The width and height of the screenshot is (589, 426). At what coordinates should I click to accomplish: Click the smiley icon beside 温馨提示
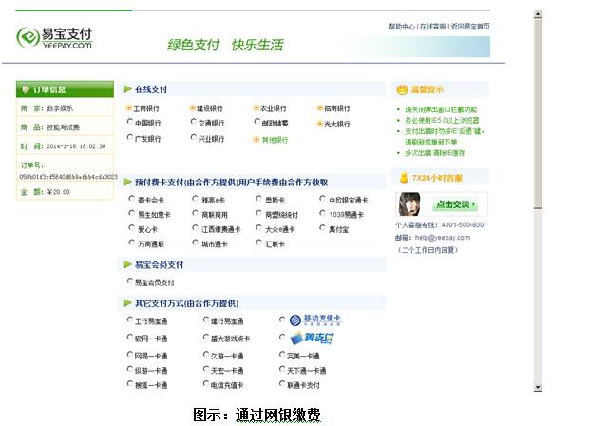pos(402,89)
